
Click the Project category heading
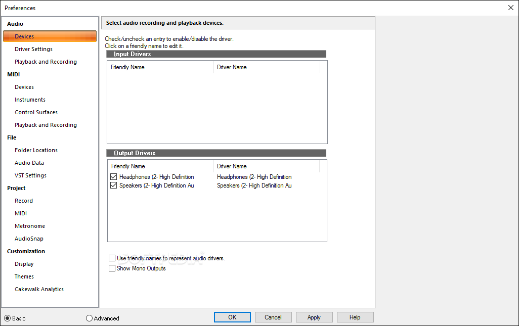[16, 188]
